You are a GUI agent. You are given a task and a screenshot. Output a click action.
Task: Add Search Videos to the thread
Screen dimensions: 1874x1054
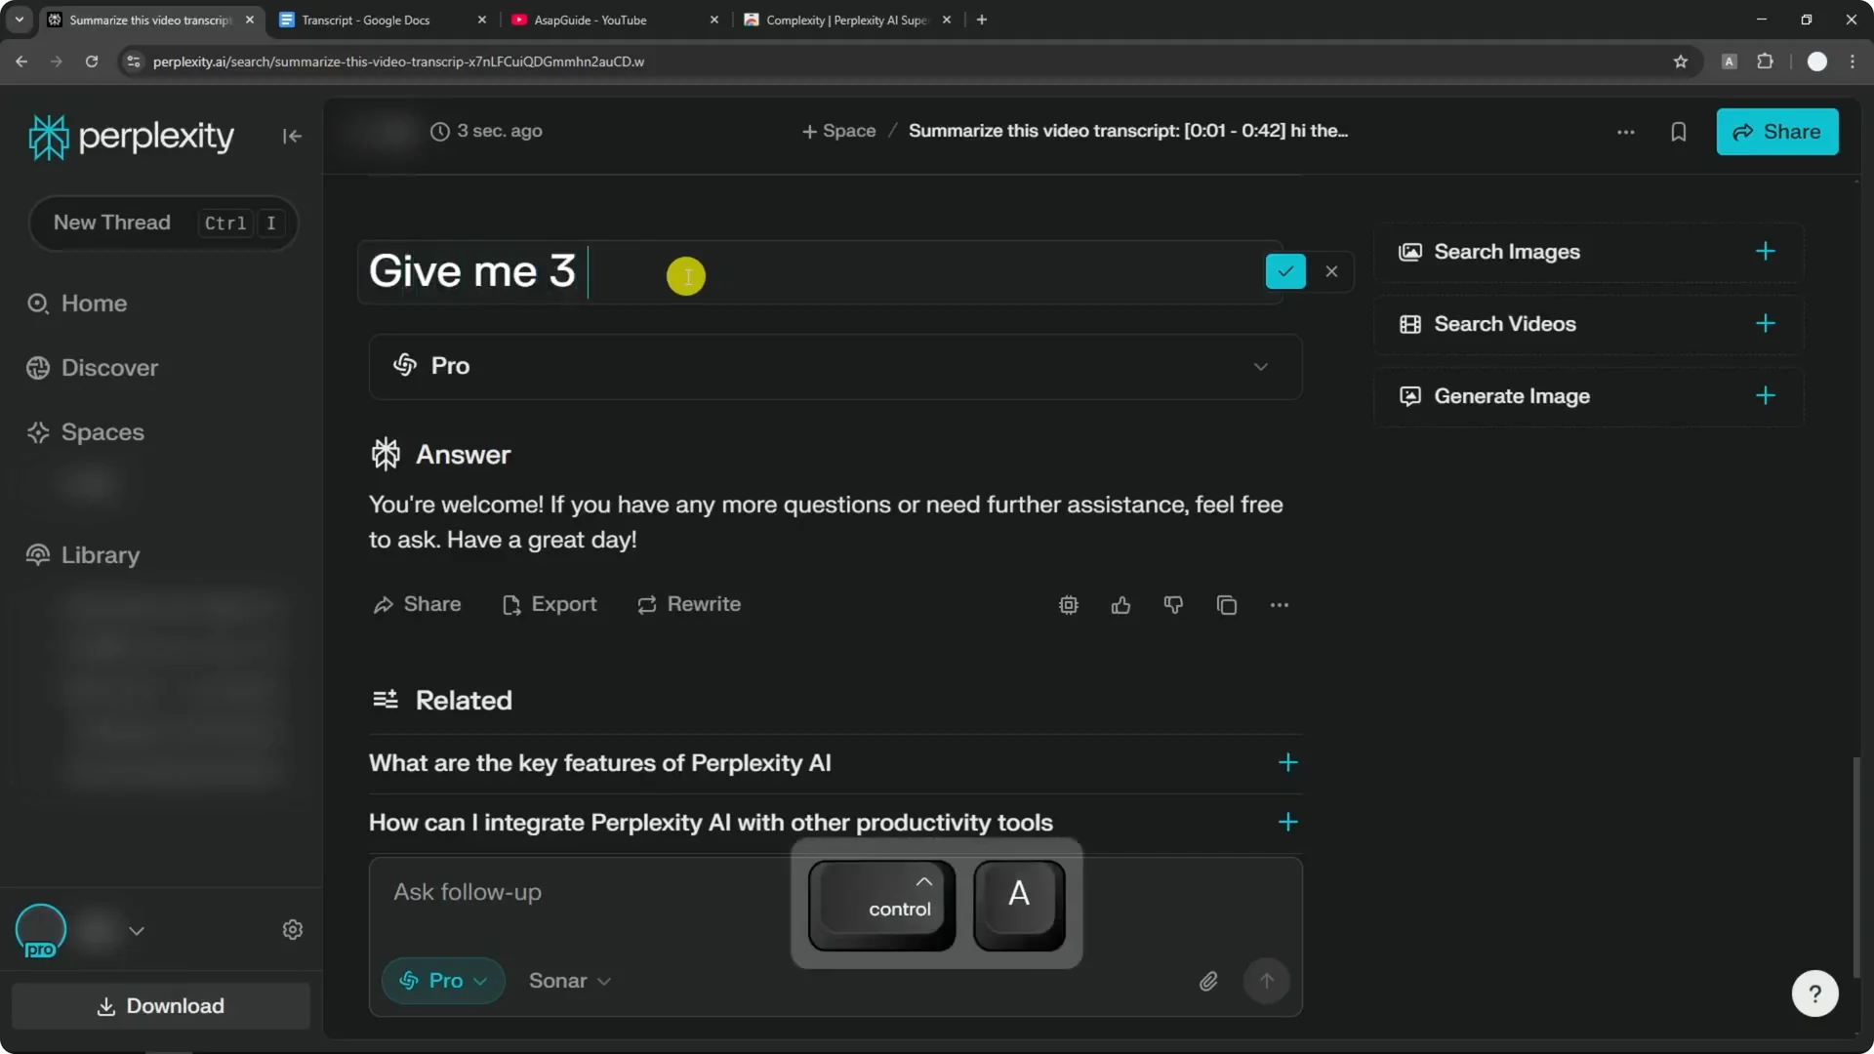coord(1767,323)
